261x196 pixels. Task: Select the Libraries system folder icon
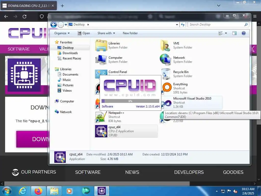coord(101,45)
